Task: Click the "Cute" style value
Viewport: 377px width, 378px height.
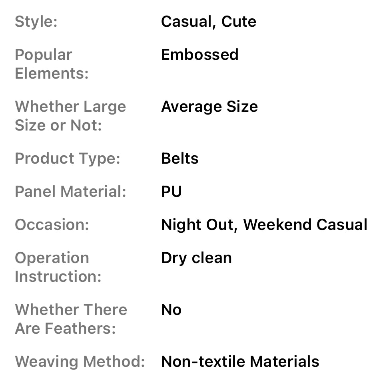Action: point(239,22)
